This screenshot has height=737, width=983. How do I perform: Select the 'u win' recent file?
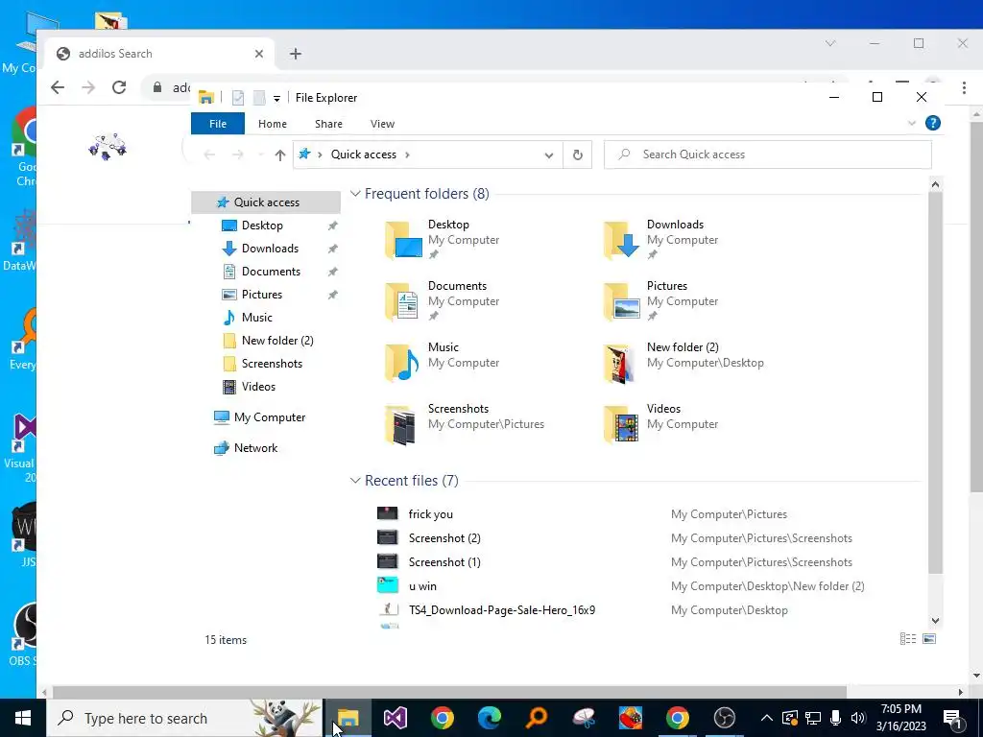[422, 586]
